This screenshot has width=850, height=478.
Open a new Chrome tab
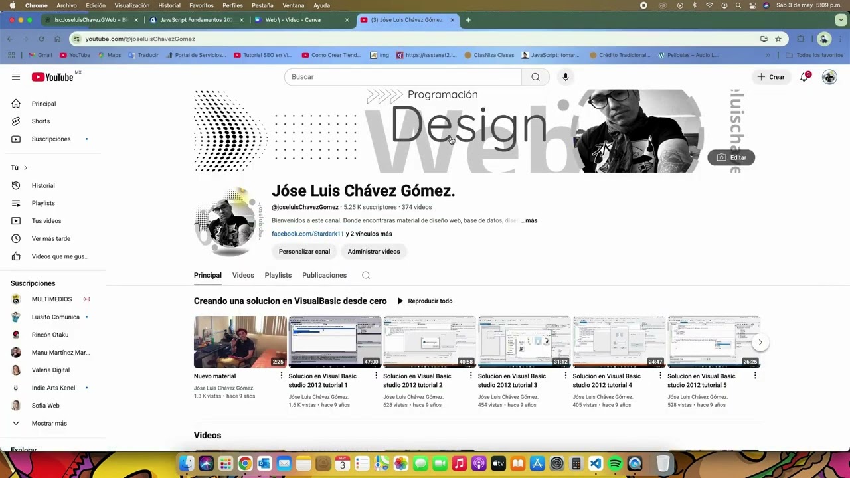coord(468,20)
